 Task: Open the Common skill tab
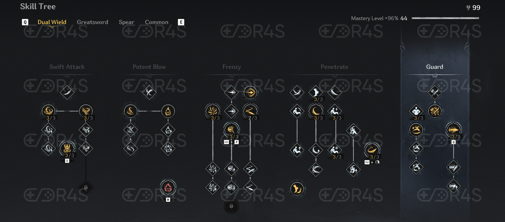click(x=156, y=22)
